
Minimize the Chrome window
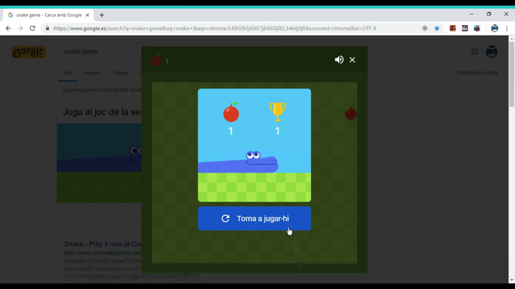point(472,14)
